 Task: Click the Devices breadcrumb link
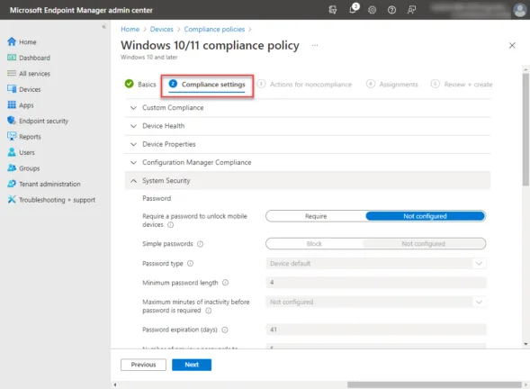[162, 29]
